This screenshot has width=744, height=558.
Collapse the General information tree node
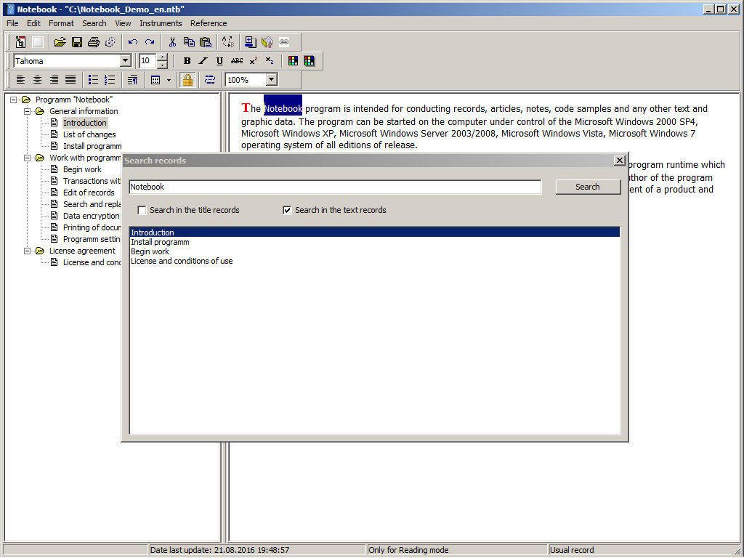28,111
